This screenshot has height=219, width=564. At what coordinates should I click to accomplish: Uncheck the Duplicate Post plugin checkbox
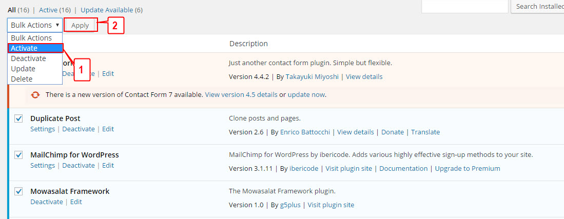[x=18, y=118]
